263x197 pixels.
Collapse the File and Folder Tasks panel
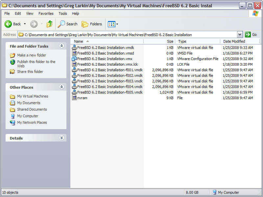(x=61, y=46)
